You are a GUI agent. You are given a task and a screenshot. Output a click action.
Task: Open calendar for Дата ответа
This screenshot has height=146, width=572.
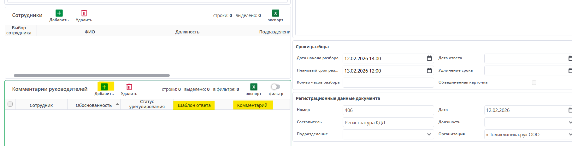(570, 58)
